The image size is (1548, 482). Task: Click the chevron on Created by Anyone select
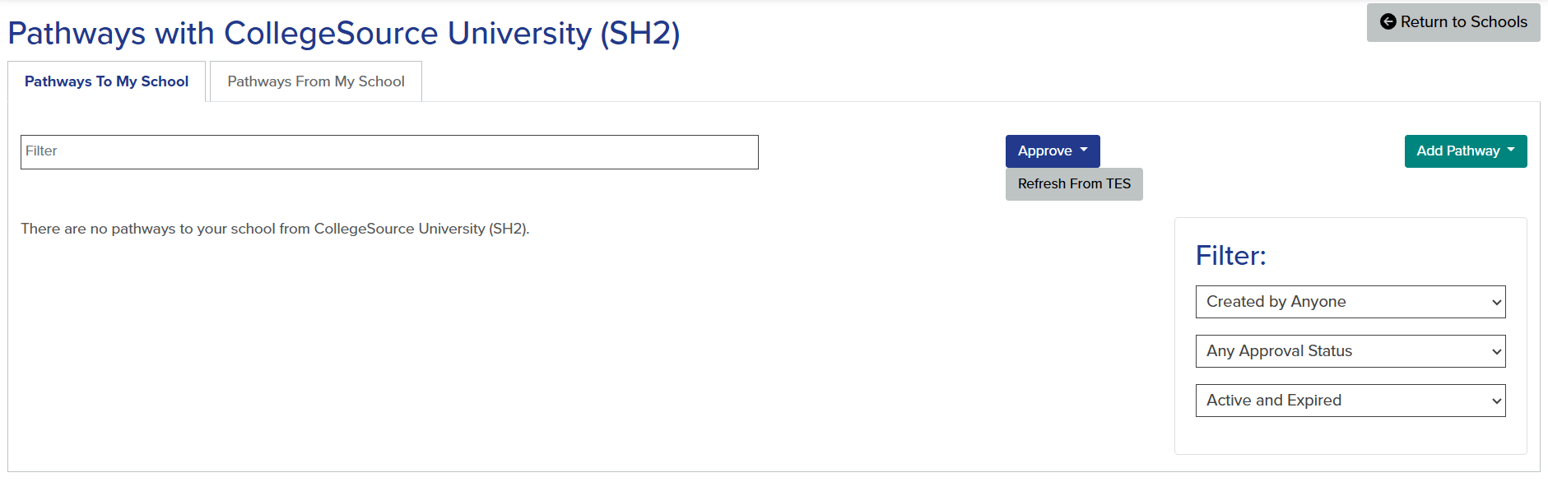(x=1496, y=303)
